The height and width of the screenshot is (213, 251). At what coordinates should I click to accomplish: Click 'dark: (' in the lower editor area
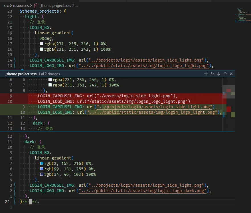33,142
